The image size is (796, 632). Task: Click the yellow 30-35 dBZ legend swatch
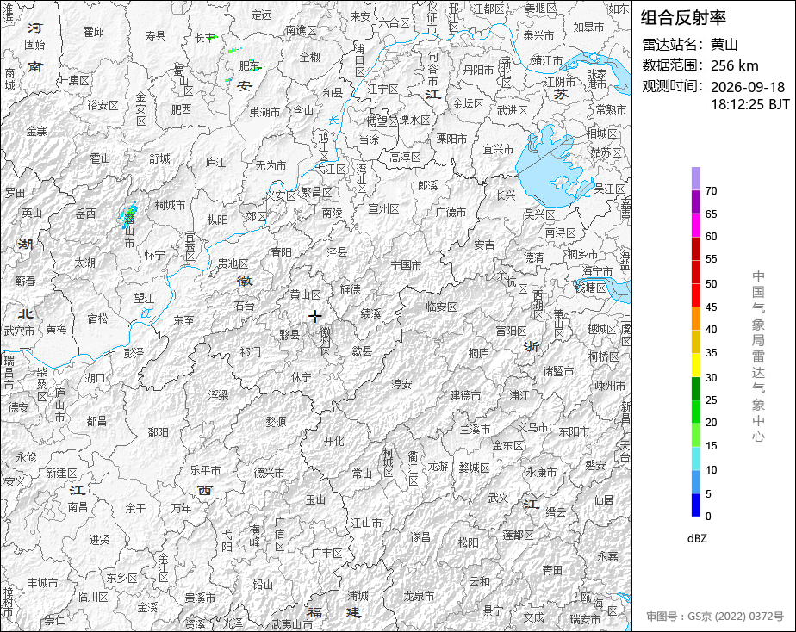(x=696, y=365)
